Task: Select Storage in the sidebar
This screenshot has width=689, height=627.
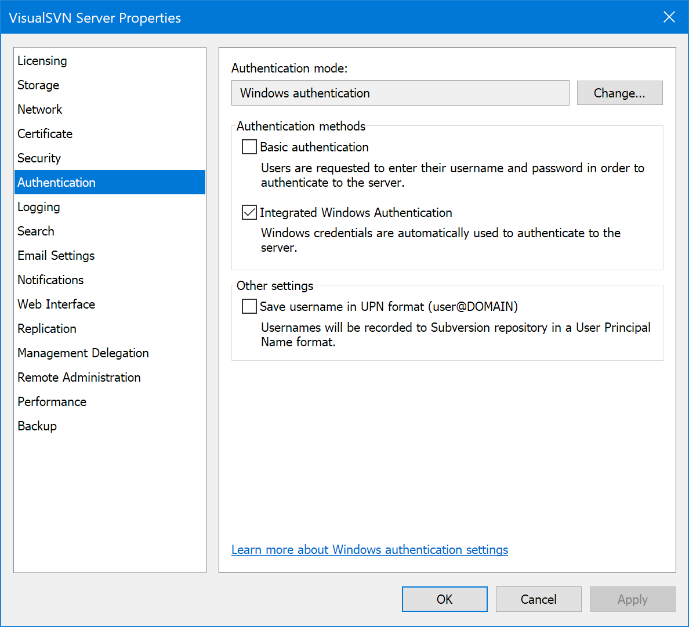Action: (38, 85)
